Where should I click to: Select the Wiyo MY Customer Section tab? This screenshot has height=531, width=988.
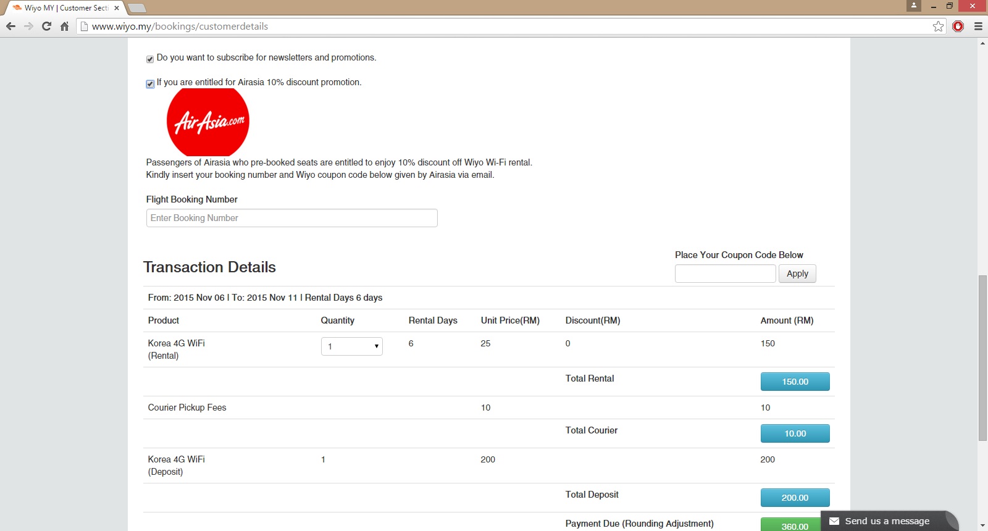pos(65,8)
